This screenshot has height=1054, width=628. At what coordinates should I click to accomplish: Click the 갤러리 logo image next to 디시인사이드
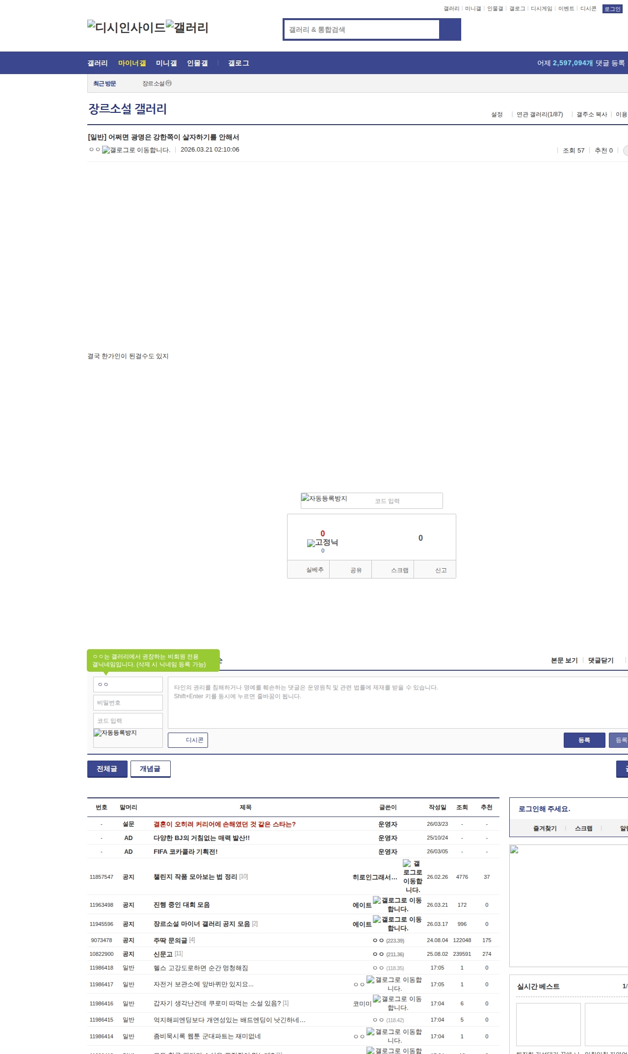coord(187,27)
